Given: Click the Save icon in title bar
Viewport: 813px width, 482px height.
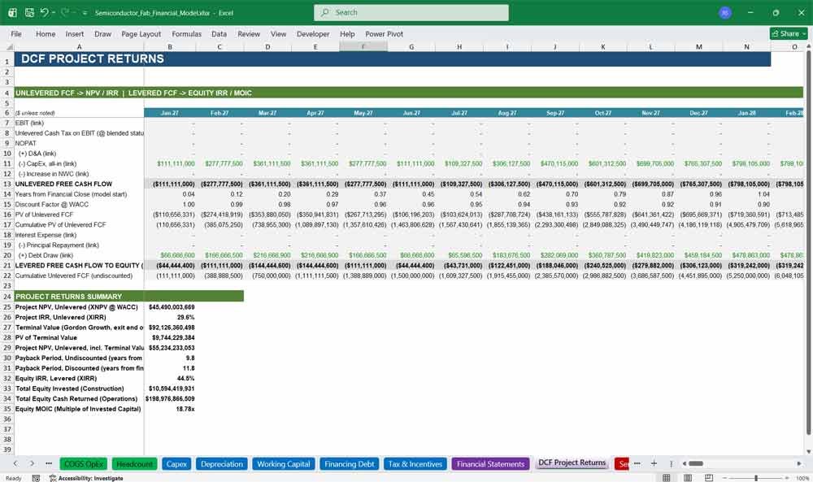Looking at the screenshot, I should pyautogui.click(x=29, y=12).
